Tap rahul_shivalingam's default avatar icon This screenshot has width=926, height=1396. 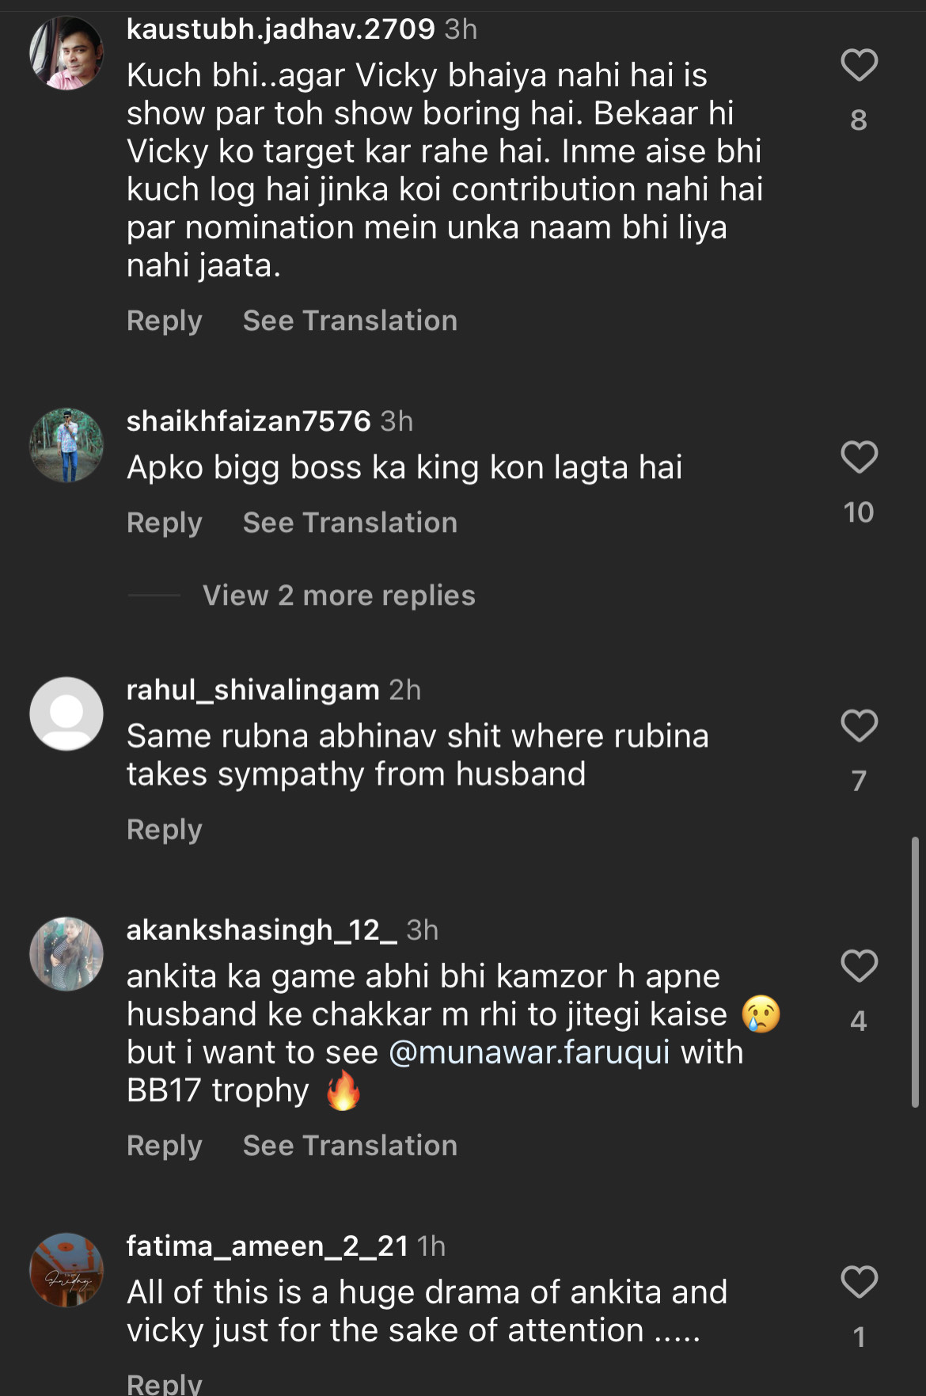pyautogui.click(x=66, y=713)
